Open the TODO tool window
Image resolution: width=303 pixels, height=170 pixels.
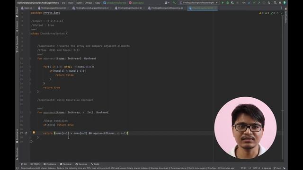(35, 164)
